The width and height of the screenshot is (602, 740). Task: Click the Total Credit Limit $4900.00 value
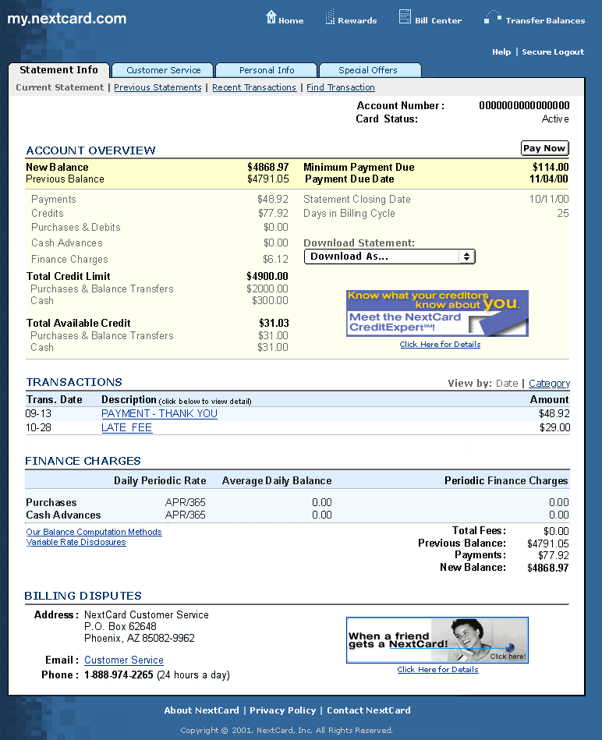pos(267,276)
